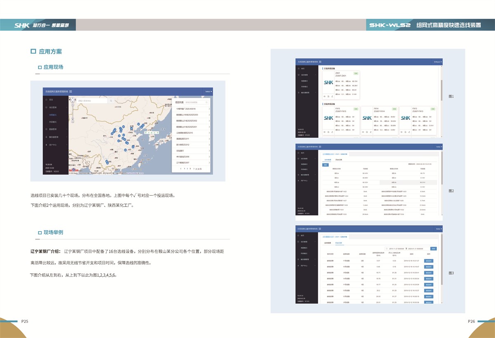Switch to 历史记录 tab in 图2 screenshot
This screenshot has width=495, height=338.
(x=339, y=160)
